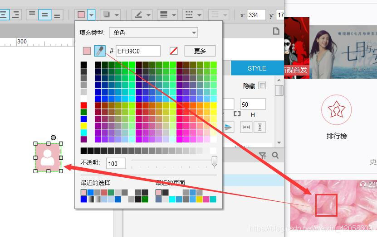377x237 pixels.
Task: Click the pink fill color toolbar button
Action: click(x=81, y=15)
